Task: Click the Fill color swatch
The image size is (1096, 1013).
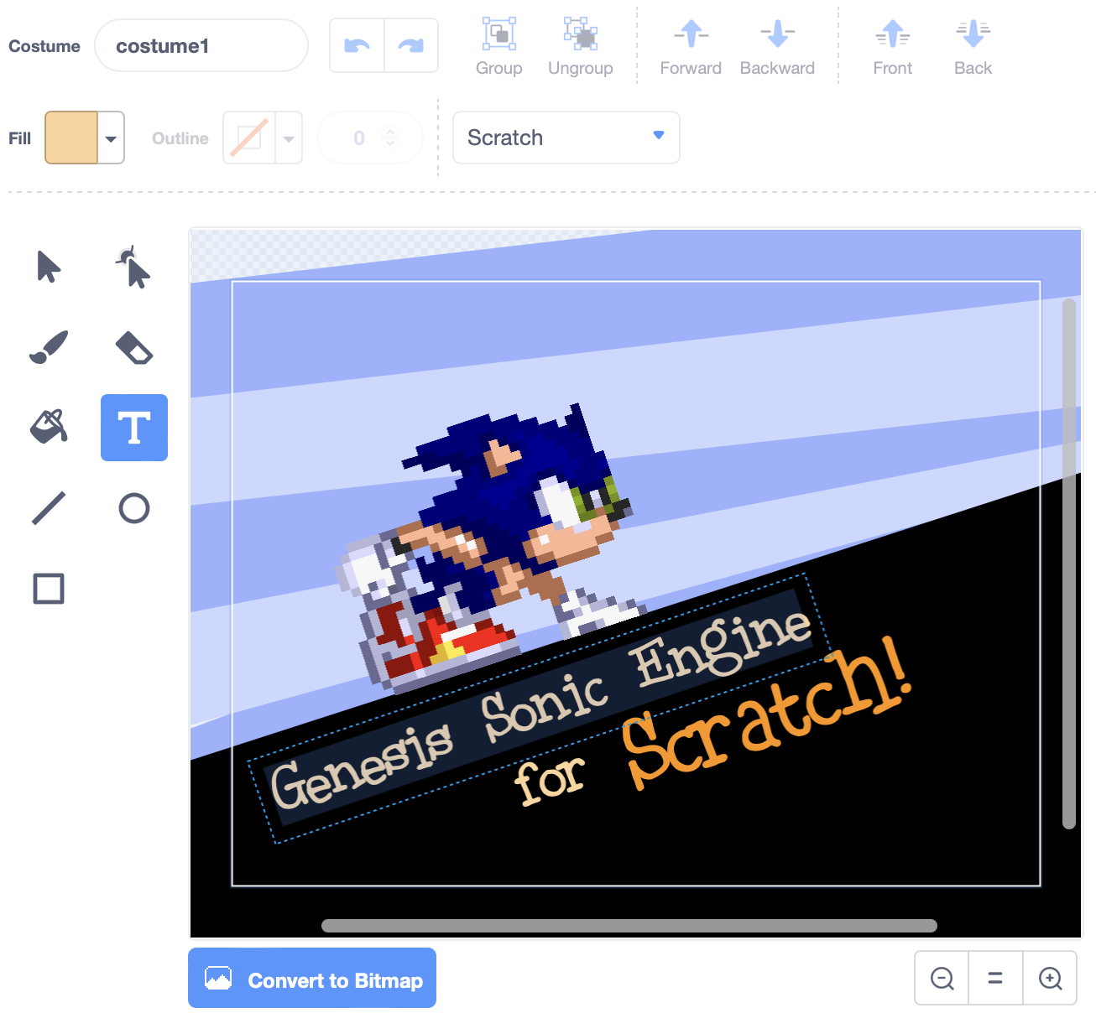Action: pyautogui.click(x=71, y=138)
